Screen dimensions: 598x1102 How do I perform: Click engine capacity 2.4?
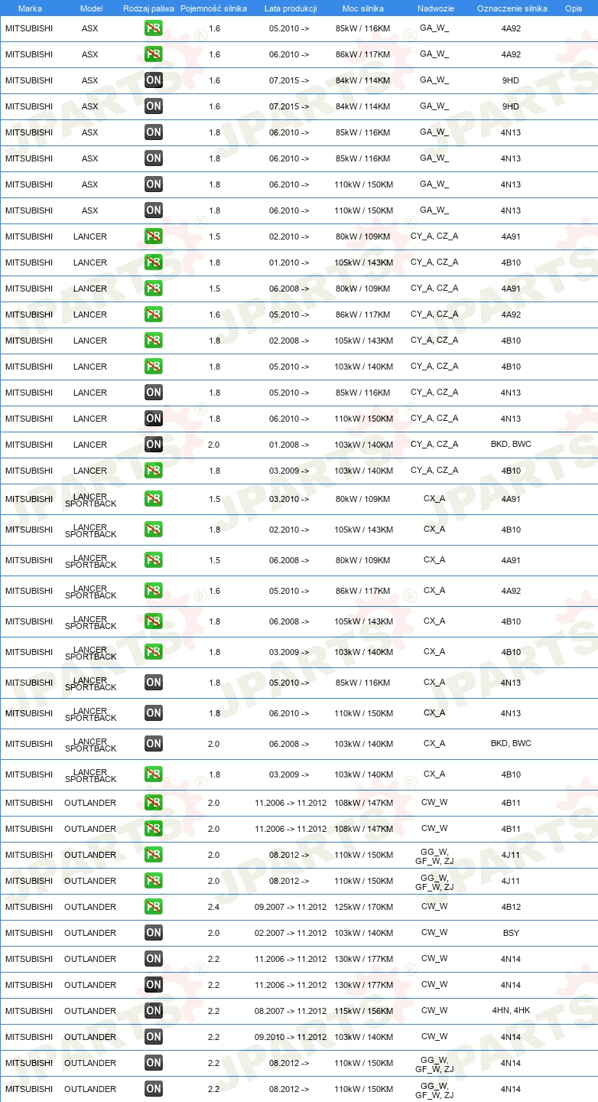click(x=214, y=907)
